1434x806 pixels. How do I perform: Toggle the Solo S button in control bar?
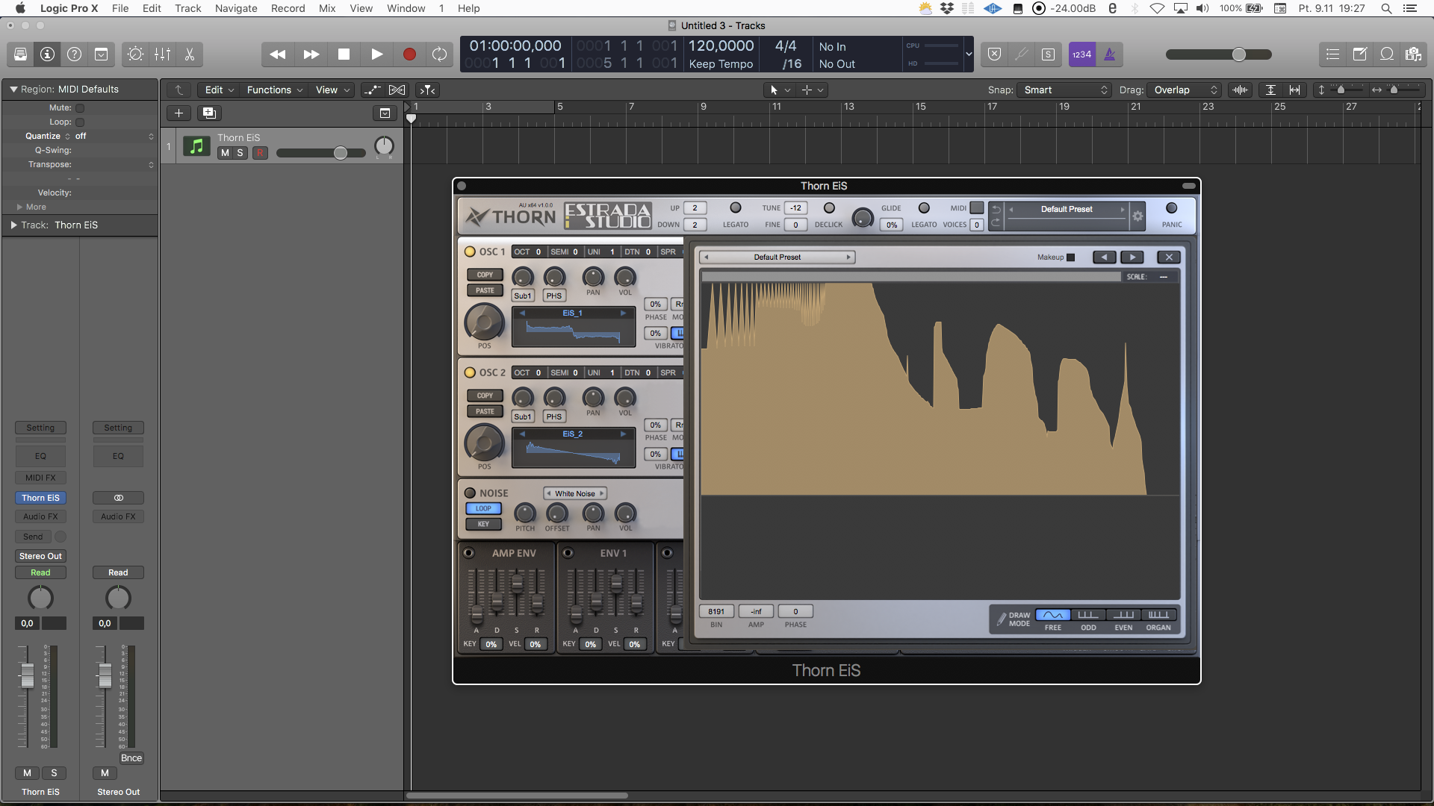[1049, 54]
